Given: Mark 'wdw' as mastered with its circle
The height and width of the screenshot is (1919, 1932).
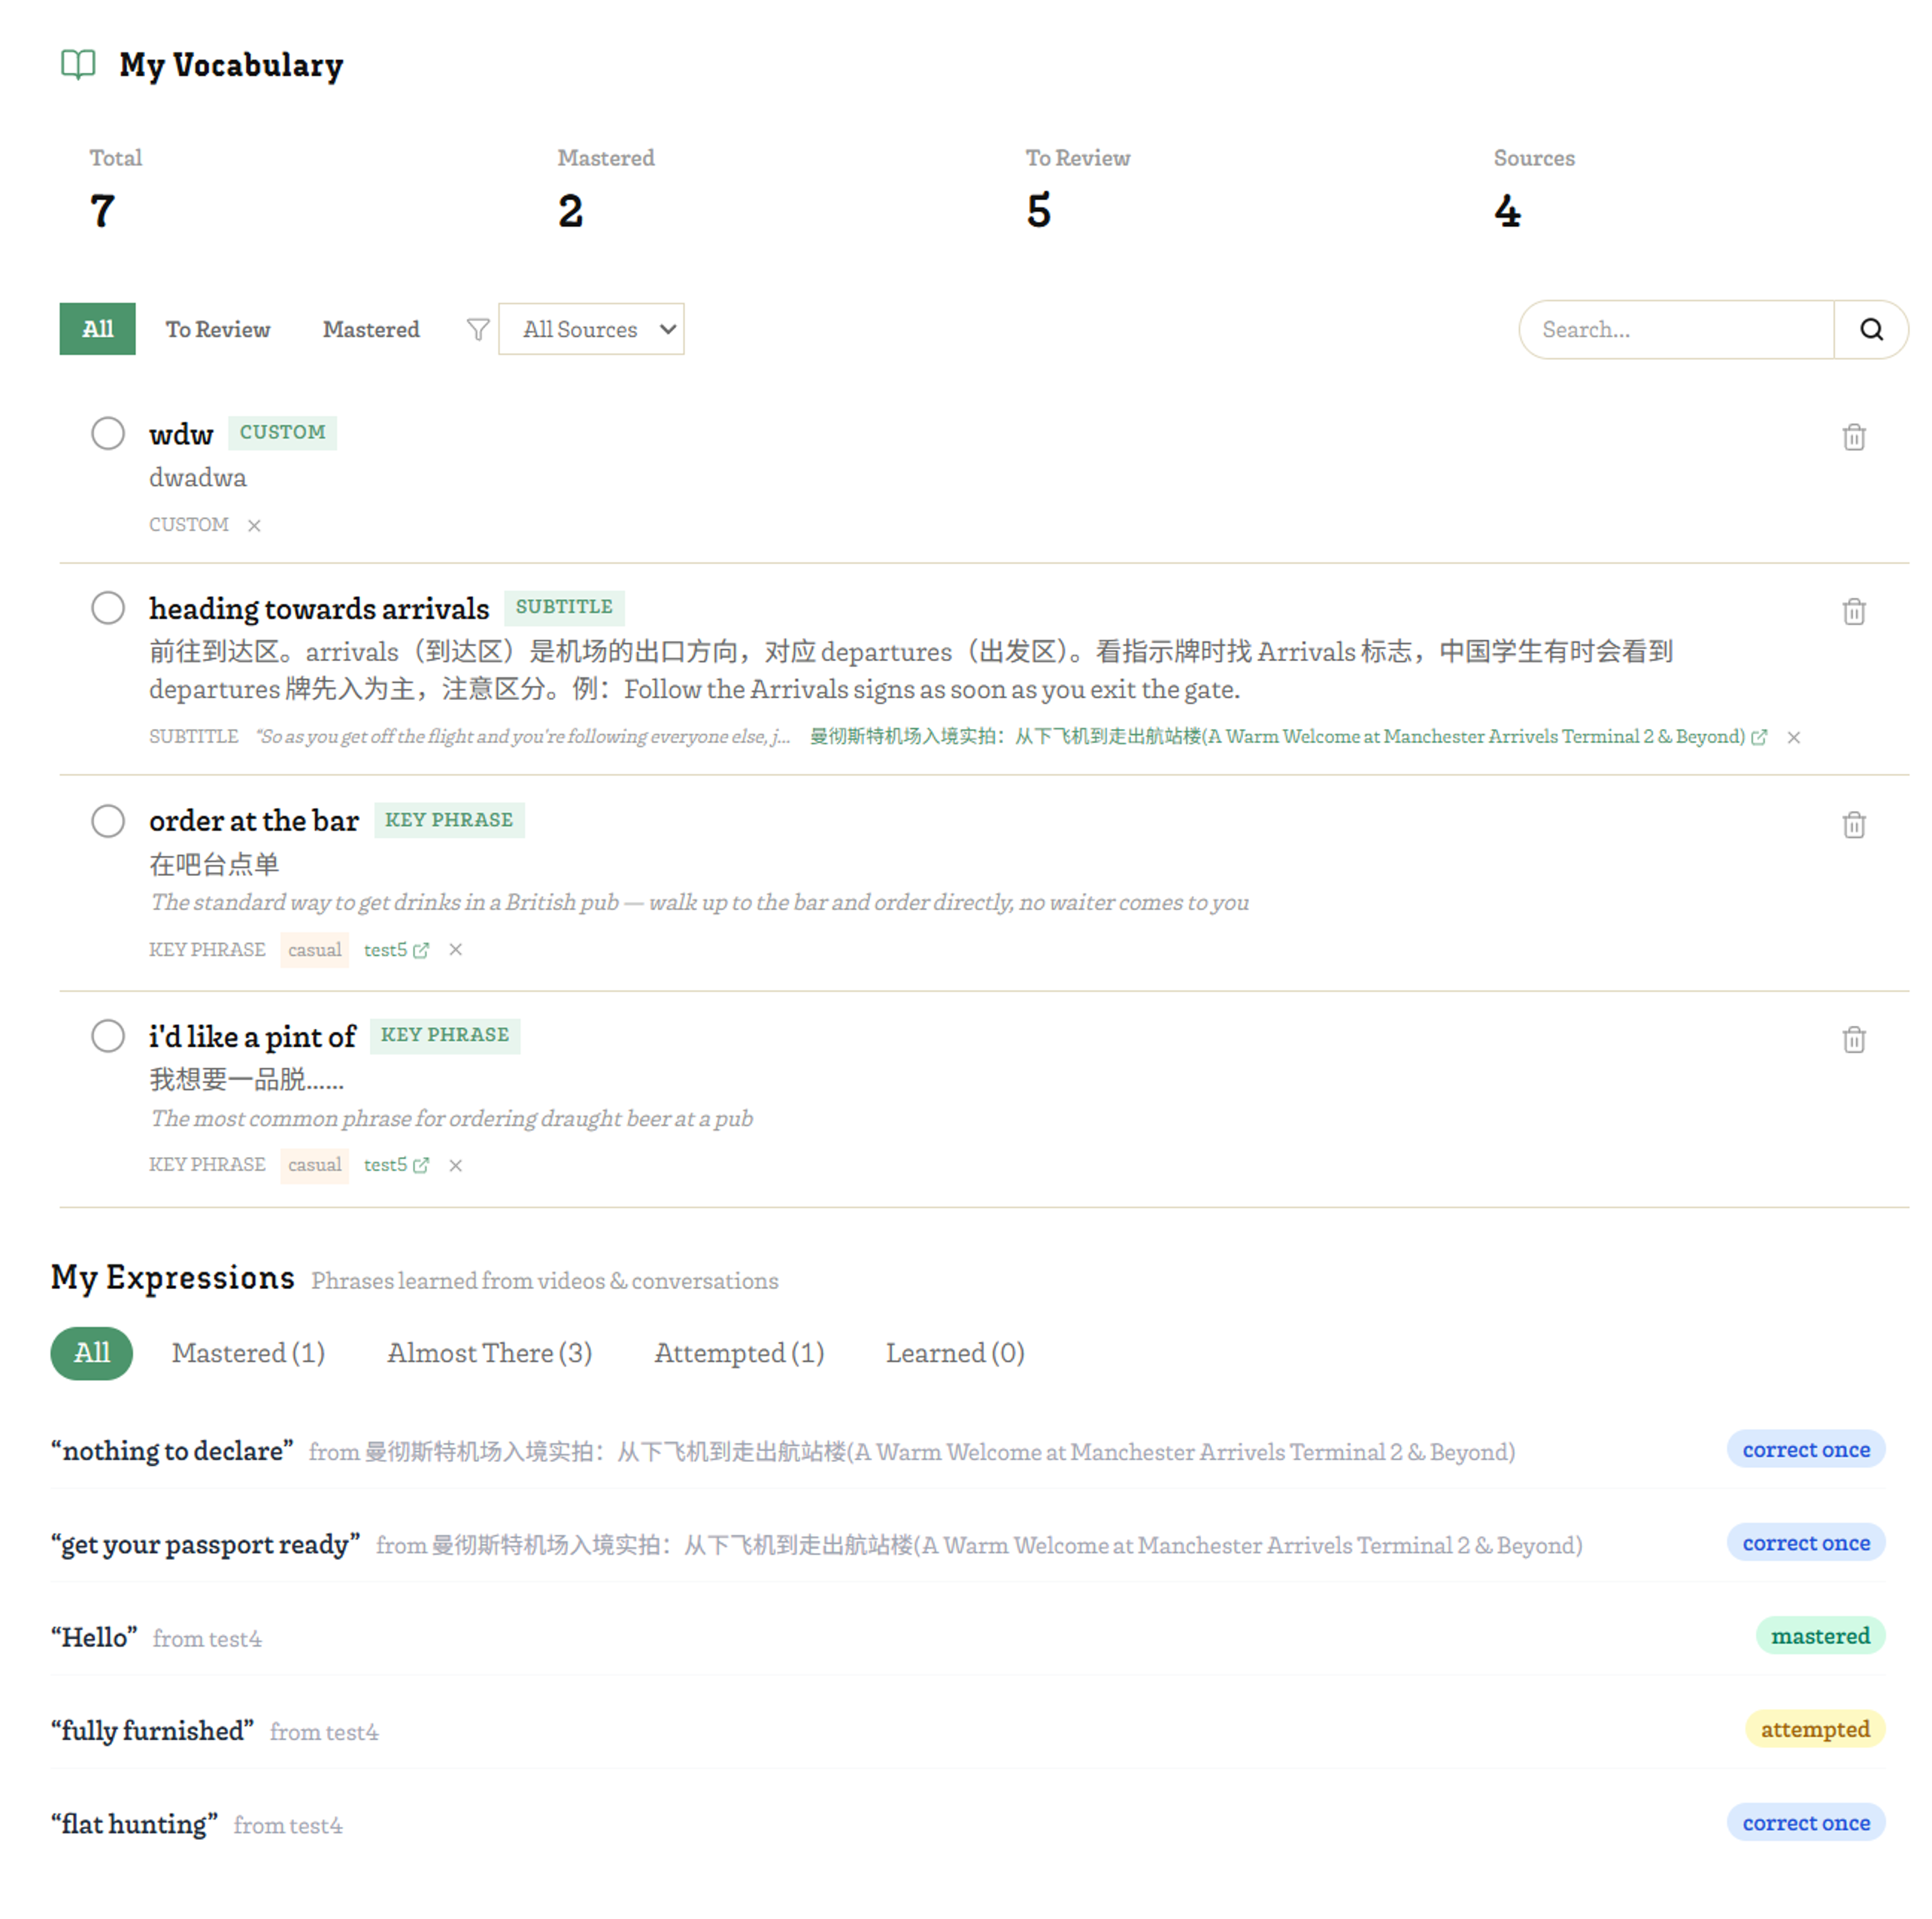Looking at the screenshot, I should 108,433.
